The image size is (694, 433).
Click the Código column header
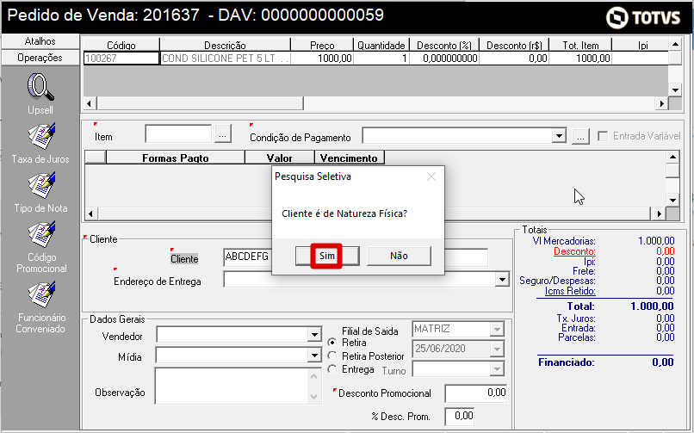coord(121,45)
